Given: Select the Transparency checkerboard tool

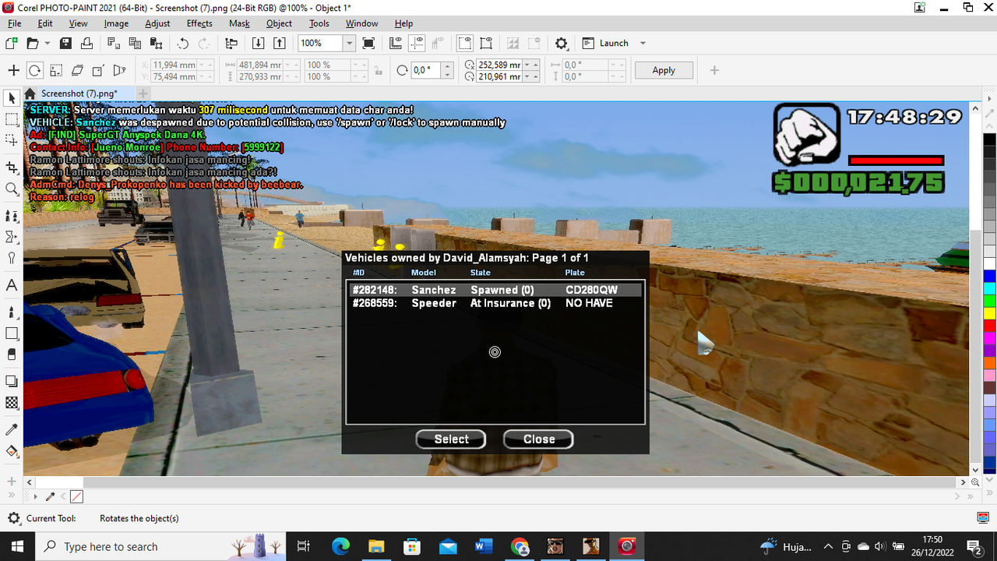Looking at the screenshot, I should click(x=12, y=403).
